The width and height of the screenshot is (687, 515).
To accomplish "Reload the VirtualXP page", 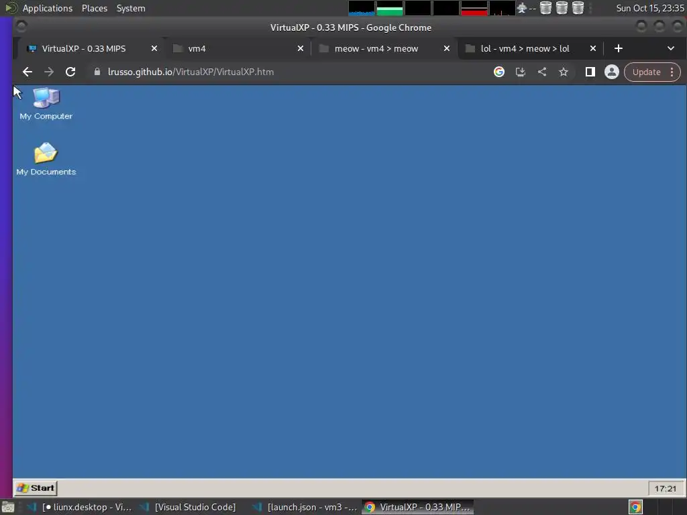I will pyautogui.click(x=70, y=72).
